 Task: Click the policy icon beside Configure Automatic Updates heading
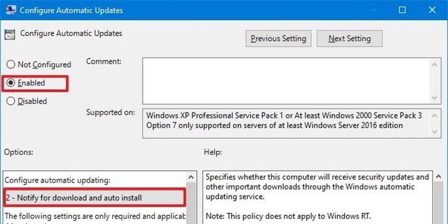[9, 34]
